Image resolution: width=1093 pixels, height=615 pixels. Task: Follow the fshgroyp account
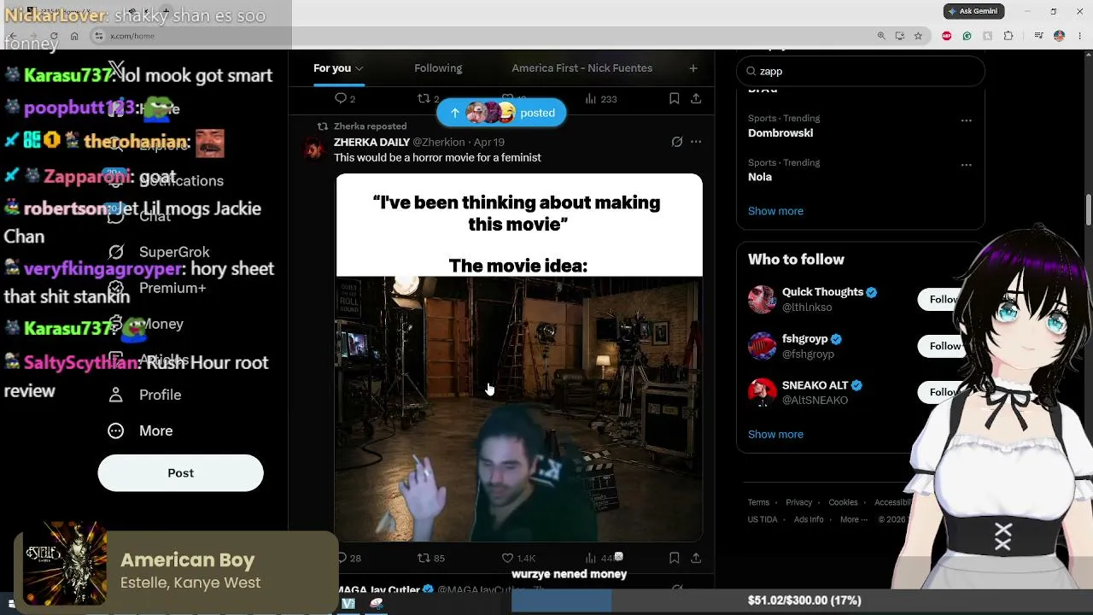[944, 345]
